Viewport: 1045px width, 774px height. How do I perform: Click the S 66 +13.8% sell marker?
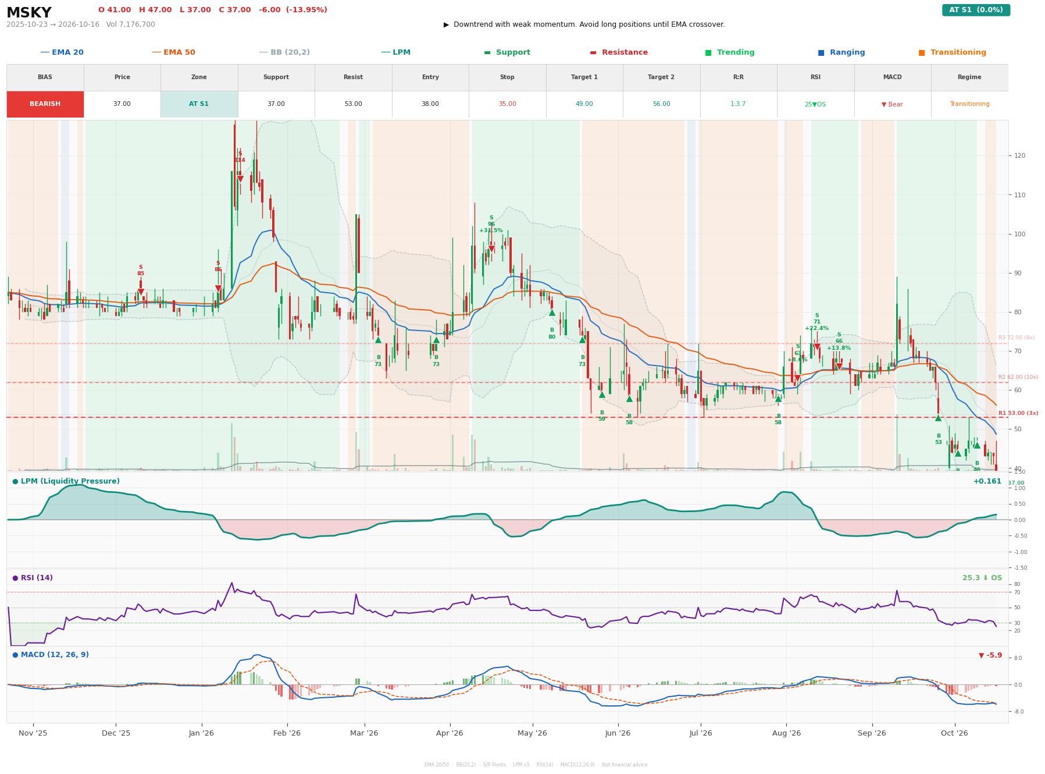[x=839, y=367]
